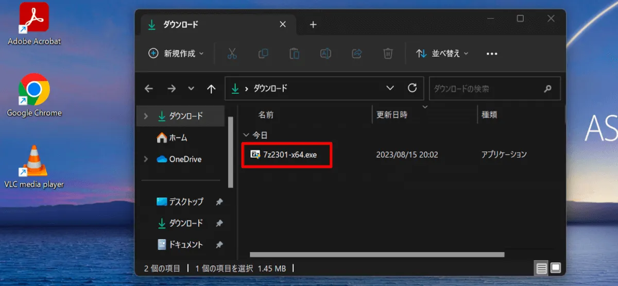The image size is (618, 286).
Task: Click the navigation pane vertical scrollbar
Action: [x=231, y=152]
